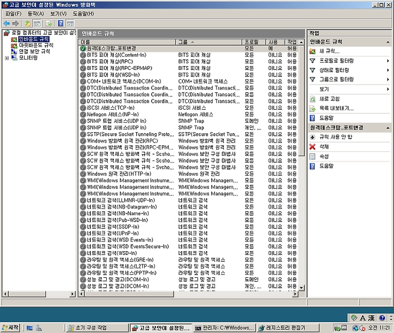Open the 상태로 필터링 submenu arrow
The width and height of the screenshot is (394, 333).
point(388,70)
